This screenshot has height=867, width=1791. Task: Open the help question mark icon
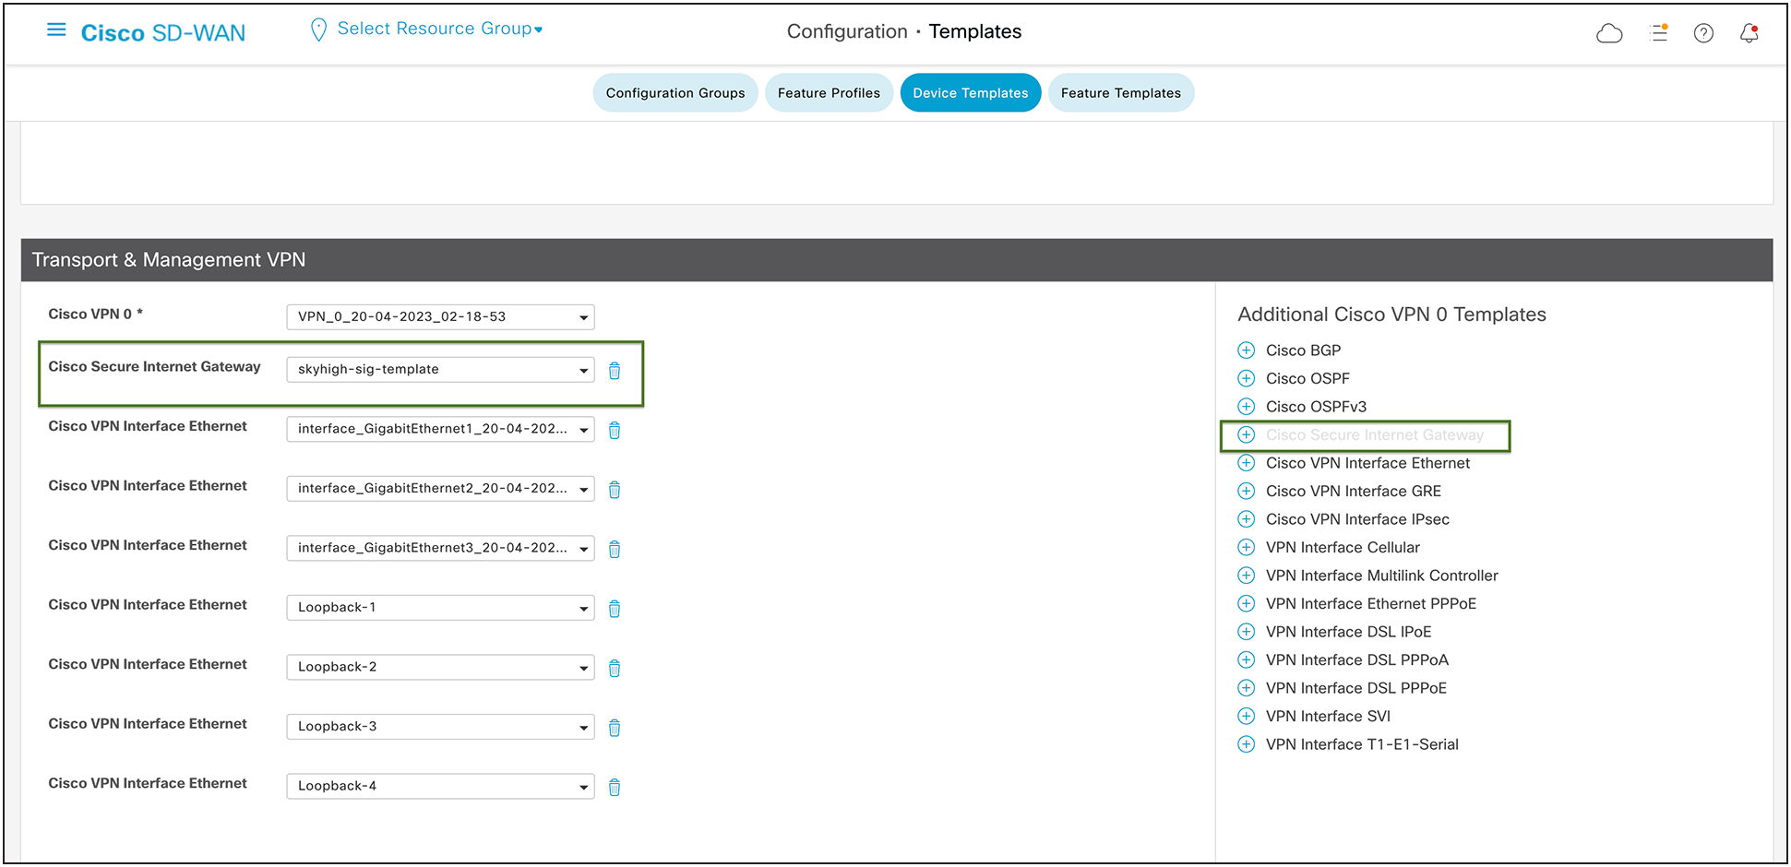1703,33
